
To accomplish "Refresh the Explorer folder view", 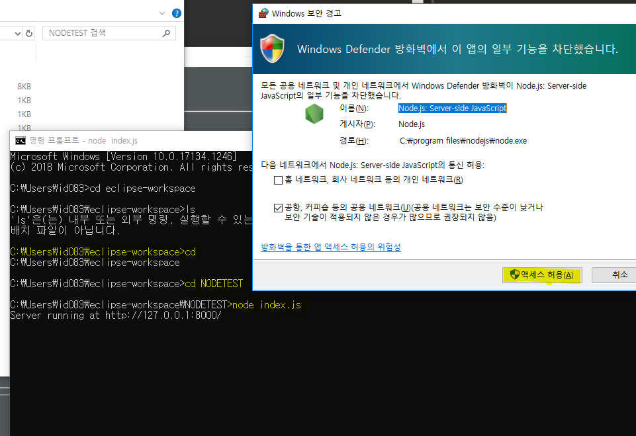I will click(29, 33).
